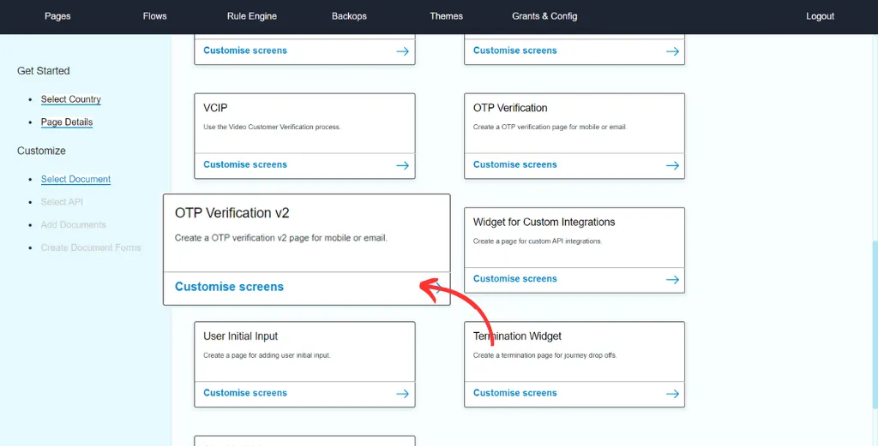Log out using the Logout link
This screenshot has width=878, height=446.
click(820, 16)
